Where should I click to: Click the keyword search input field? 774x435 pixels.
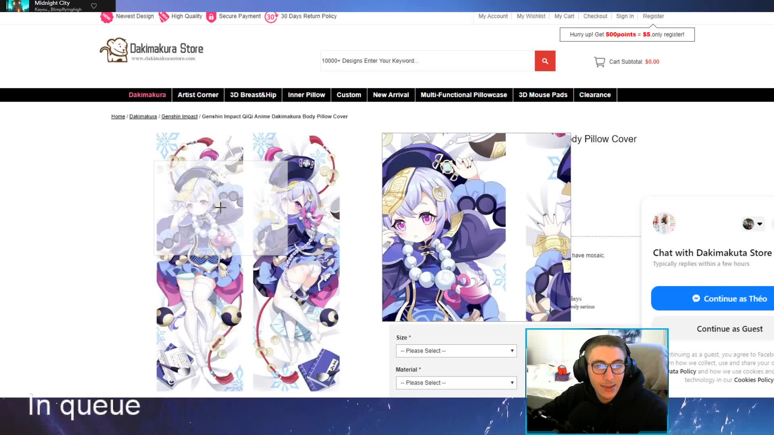click(x=427, y=61)
